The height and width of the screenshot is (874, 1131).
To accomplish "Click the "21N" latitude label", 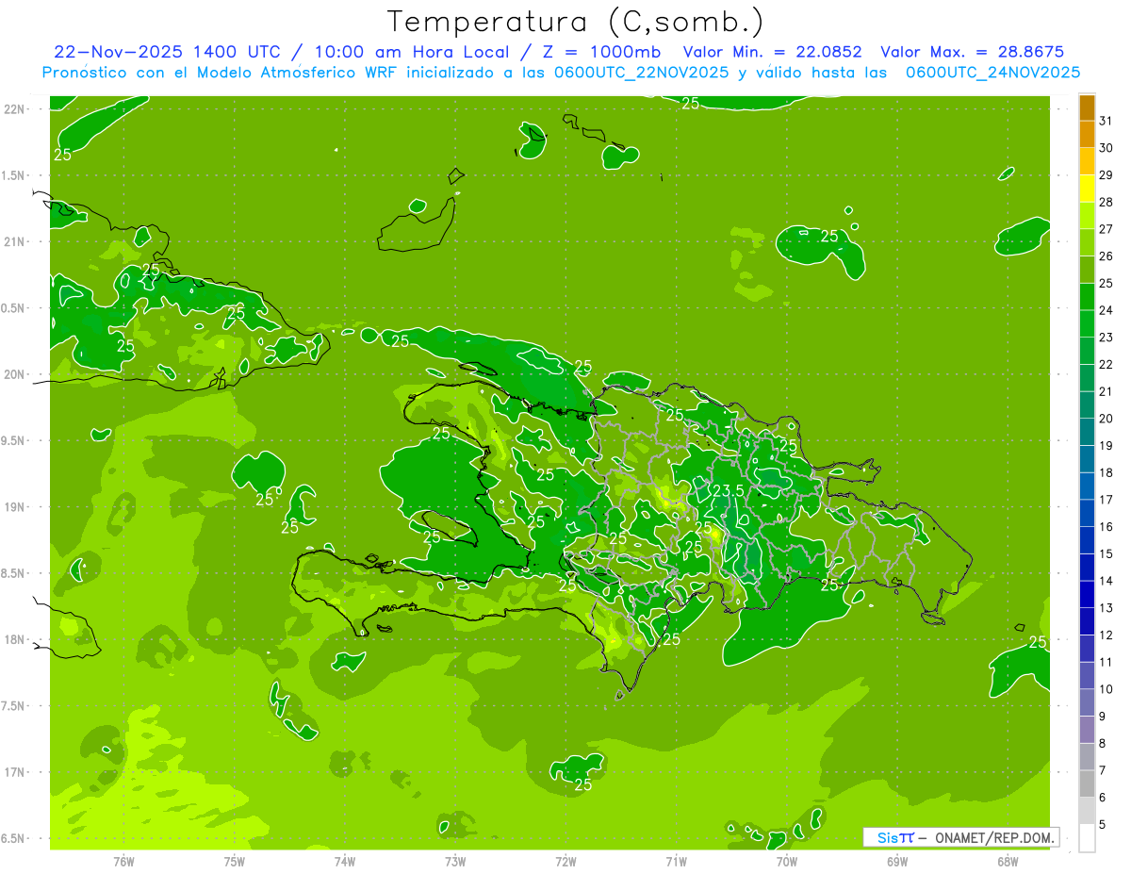I will click(x=14, y=241).
